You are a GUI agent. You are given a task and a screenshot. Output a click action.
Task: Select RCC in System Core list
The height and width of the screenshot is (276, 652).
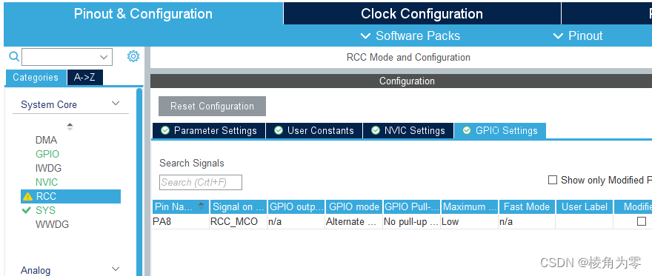pos(70,196)
